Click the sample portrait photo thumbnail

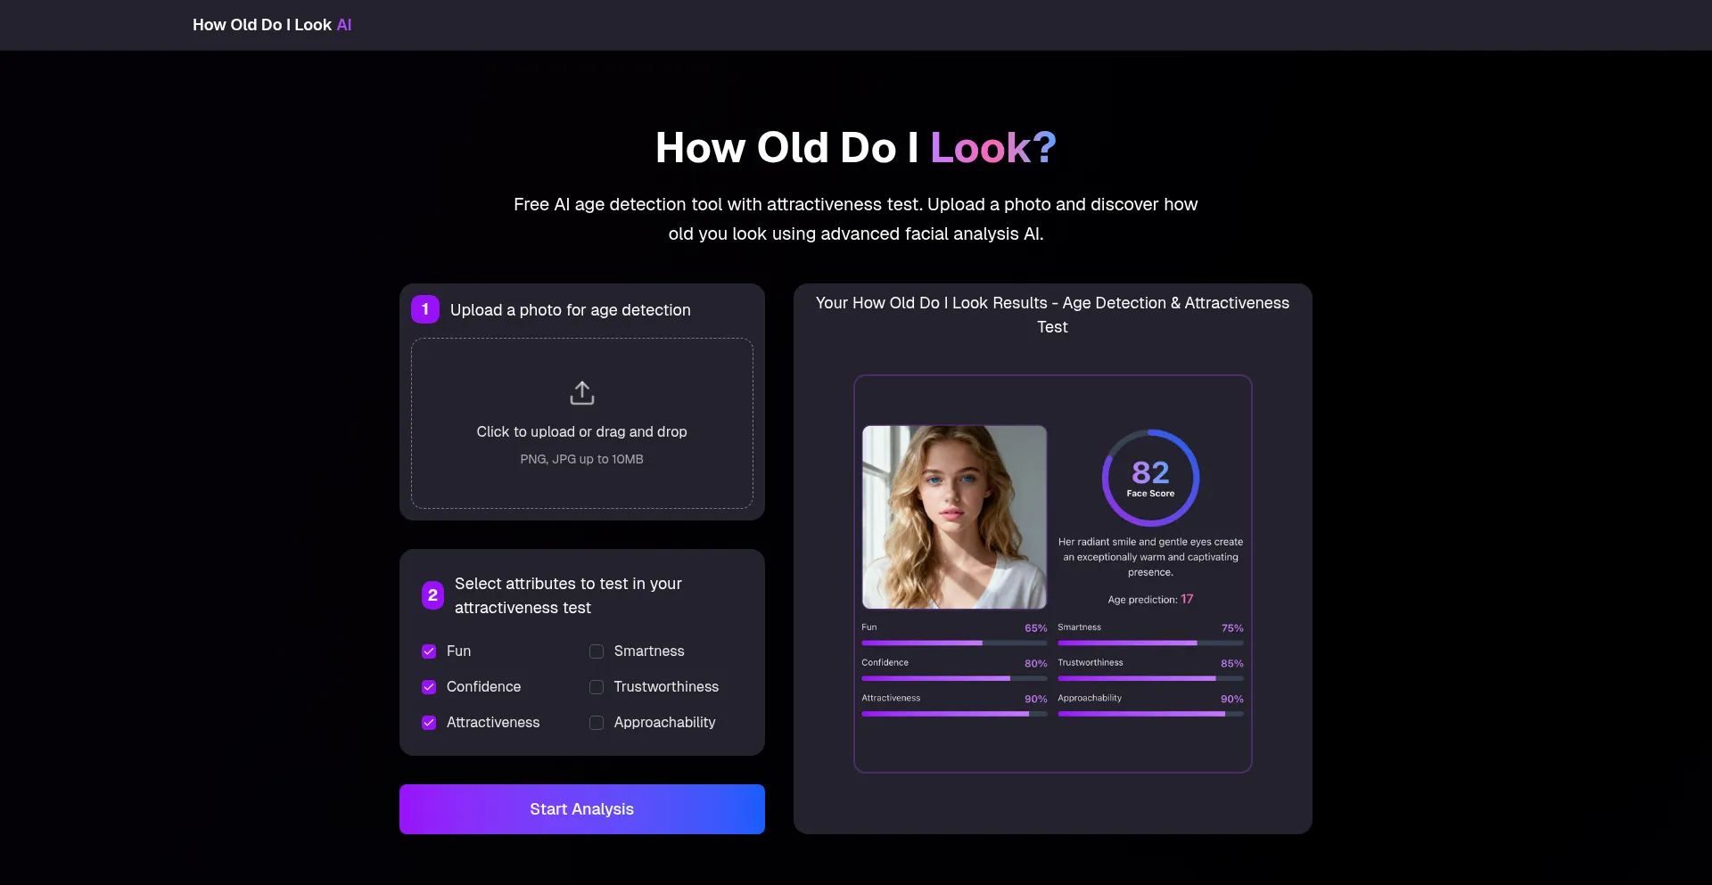(954, 517)
